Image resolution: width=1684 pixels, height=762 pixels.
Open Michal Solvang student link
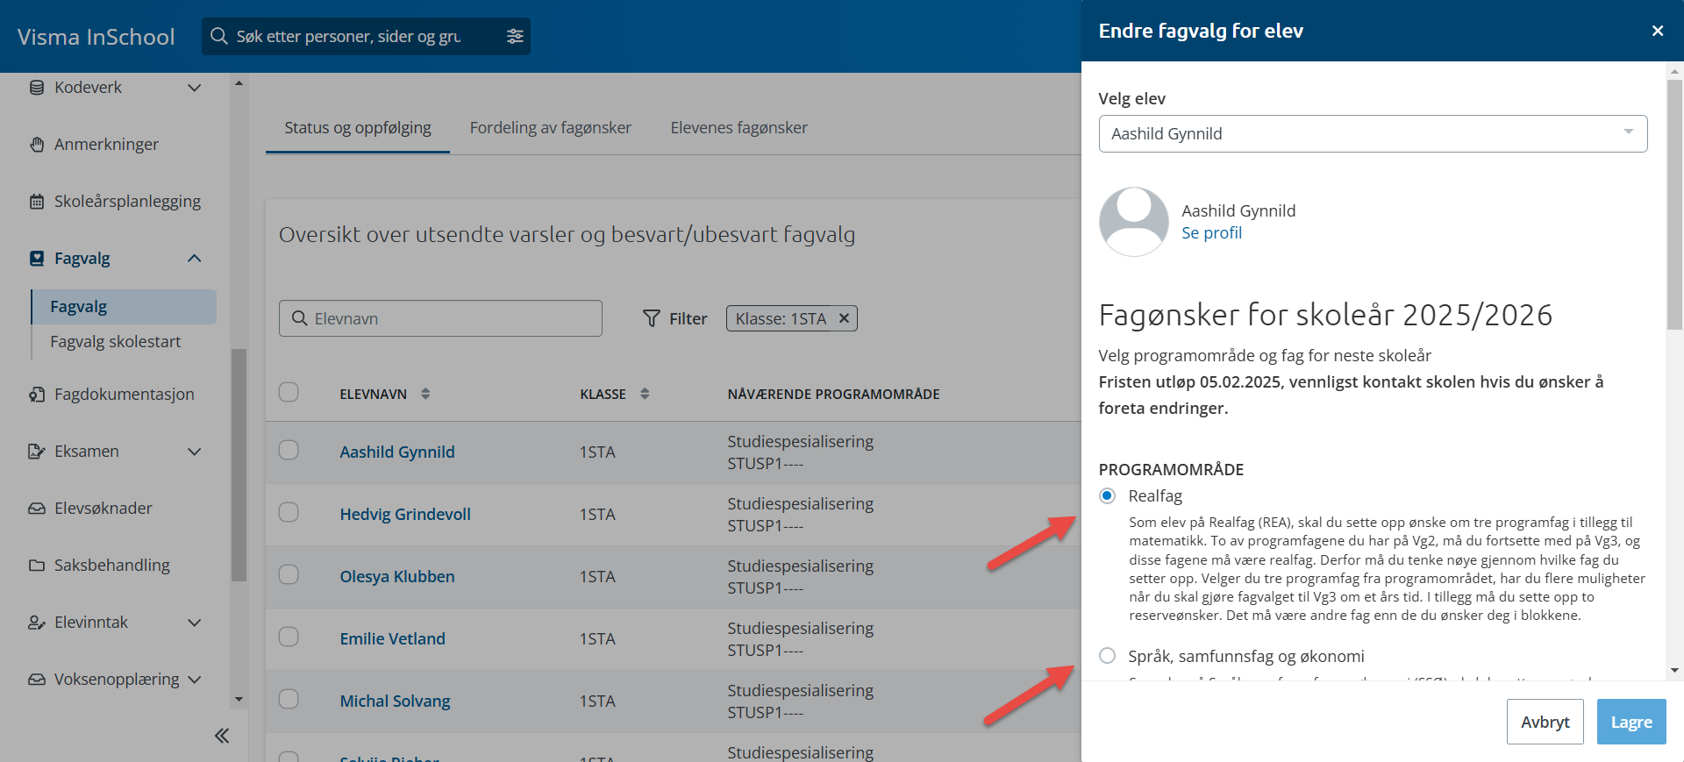click(x=396, y=701)
